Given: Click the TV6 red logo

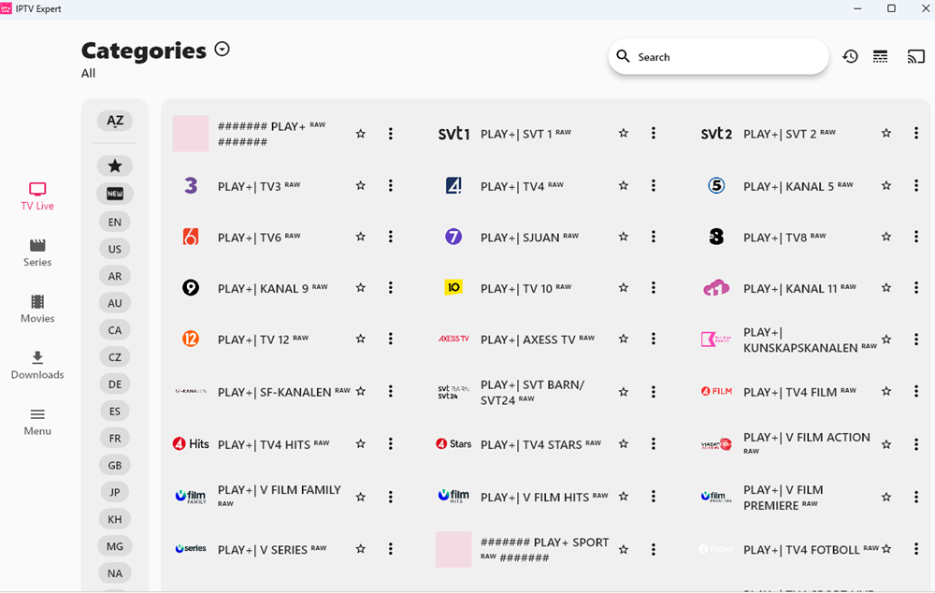Looking at the screenshot, I should pos(190,237).
